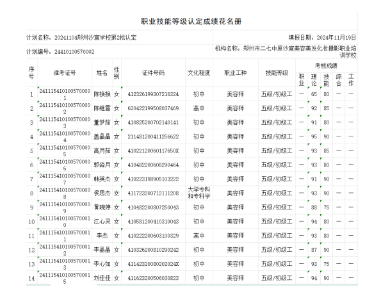
Task: Select the name cell 陈继霞
Action: [x=102, y=108]
